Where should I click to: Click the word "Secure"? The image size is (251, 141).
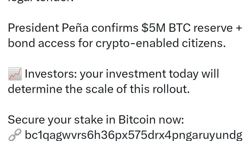[26, 120]
